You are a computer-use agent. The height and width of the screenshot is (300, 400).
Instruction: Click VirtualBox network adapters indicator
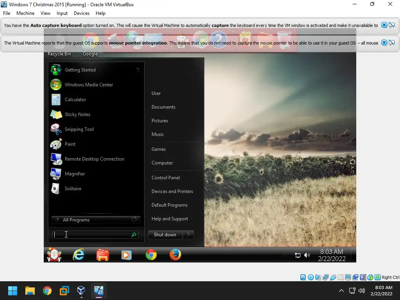coord(325,277)
